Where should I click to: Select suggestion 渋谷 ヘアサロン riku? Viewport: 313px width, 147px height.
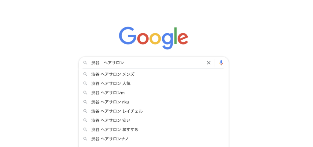154,102
